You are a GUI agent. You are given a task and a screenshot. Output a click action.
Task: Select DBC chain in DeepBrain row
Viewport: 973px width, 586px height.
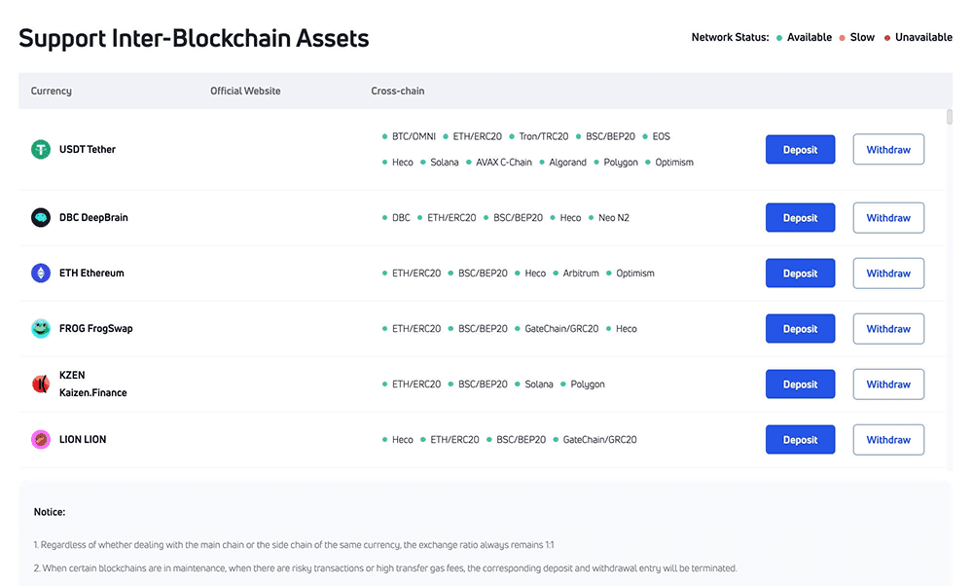(396, 218)
